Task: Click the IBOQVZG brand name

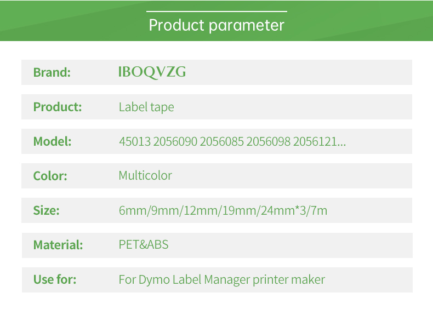Action: pyautogui.click(x=152, y=72)
